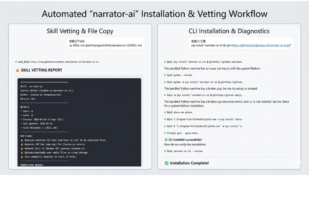Click the 'Bash where.exe python' row
This screenshot has width=309, height=206.
pos(178,113)
